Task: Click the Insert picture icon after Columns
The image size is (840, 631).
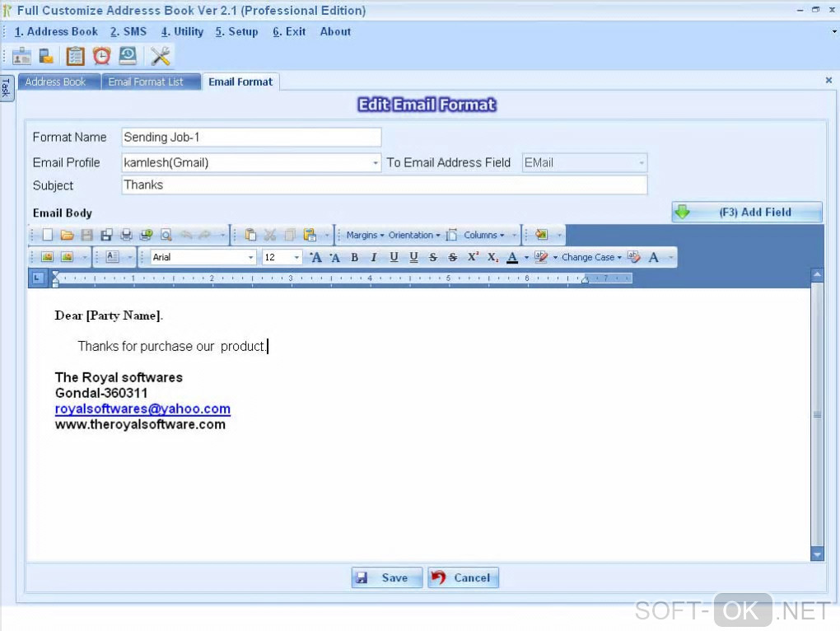Action: coord(542,235)
